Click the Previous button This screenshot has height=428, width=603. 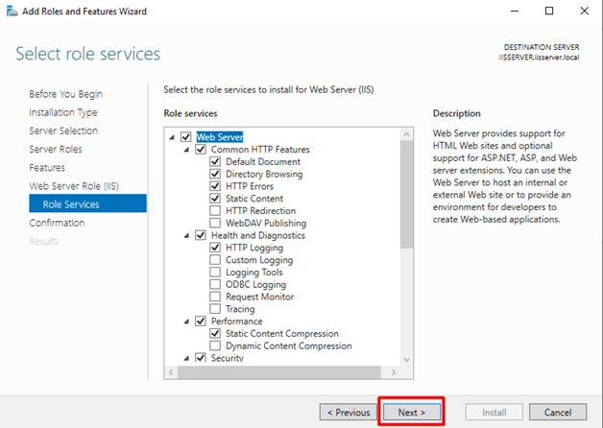tap(349, 413)
